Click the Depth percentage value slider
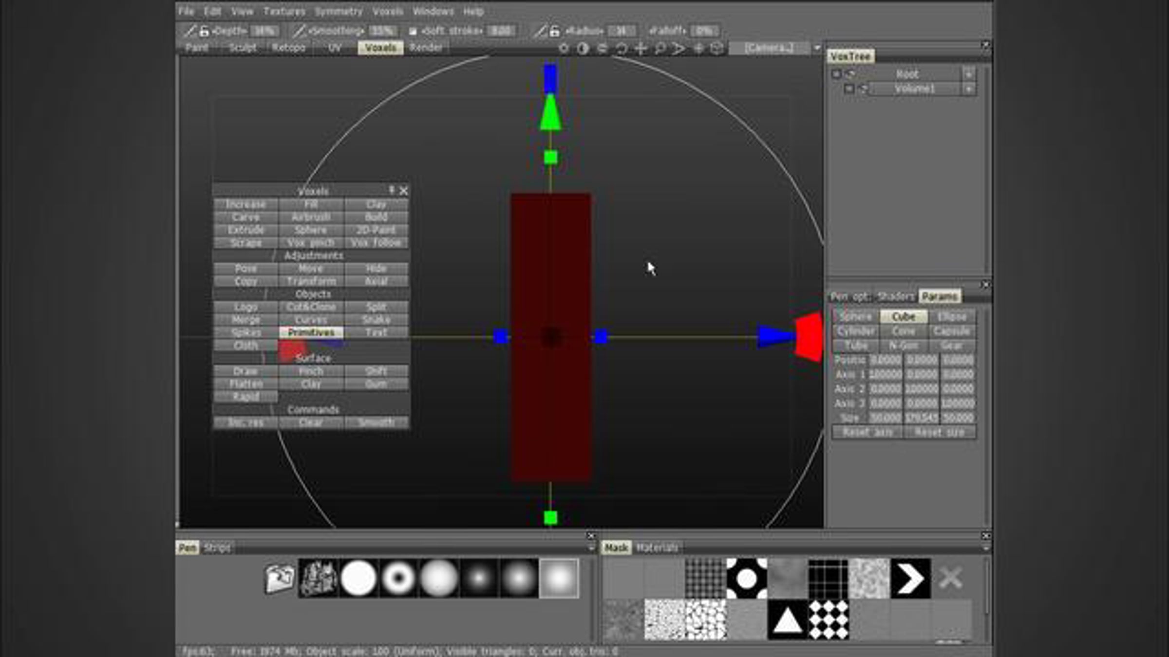Image resolution: width=1169 pixels, height=657 pixels. pyautogui.click(x=265, y=32)
